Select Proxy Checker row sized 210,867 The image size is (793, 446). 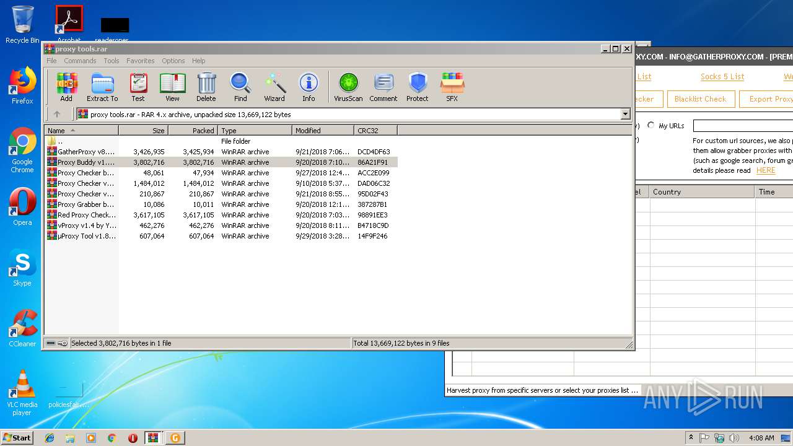coord(221,194)
